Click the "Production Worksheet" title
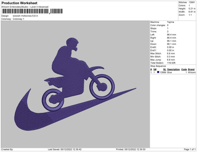This screenshot has width=197, height=152. (x=19, y=3)
